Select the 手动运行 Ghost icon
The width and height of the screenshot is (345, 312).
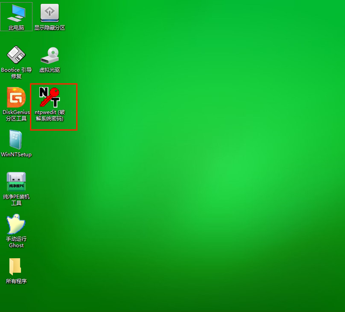tap(16, 224)
